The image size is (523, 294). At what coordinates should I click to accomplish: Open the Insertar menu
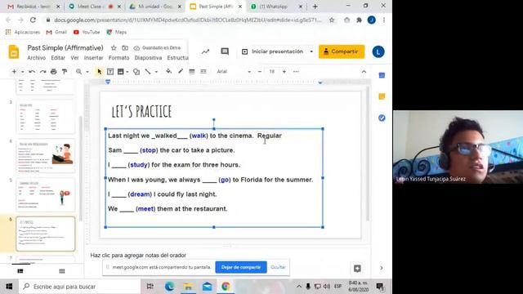point(93,58)
